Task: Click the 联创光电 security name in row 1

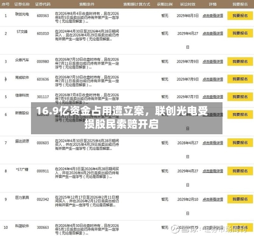Action: [x=22, y=14]
